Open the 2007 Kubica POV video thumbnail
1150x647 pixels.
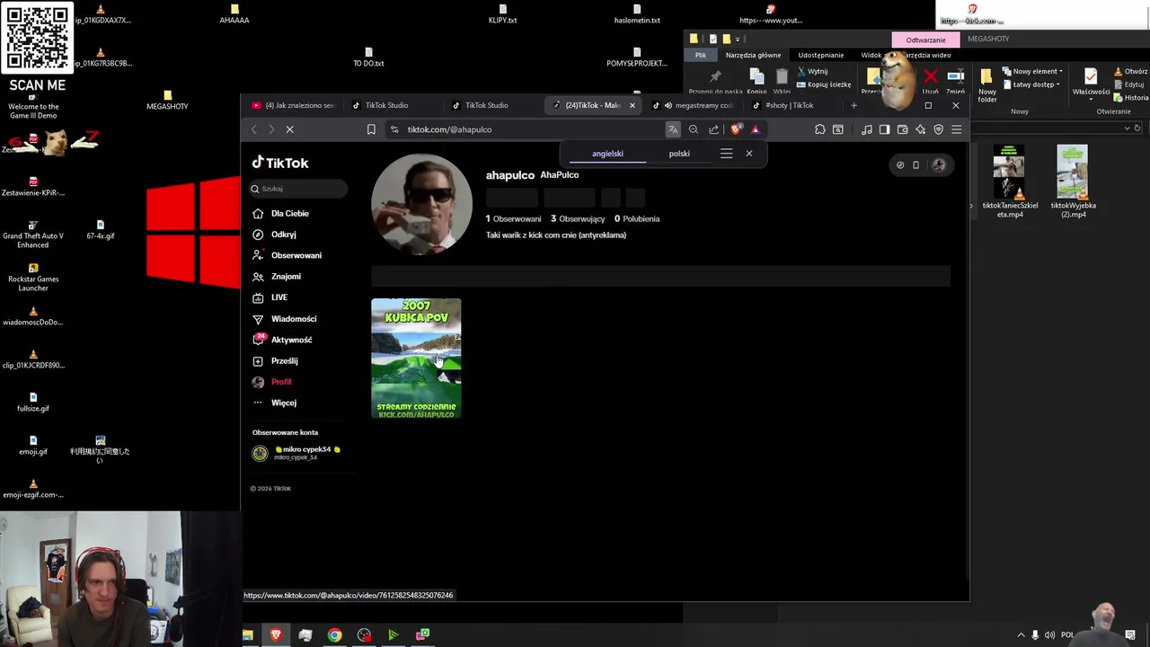point(416,359)
